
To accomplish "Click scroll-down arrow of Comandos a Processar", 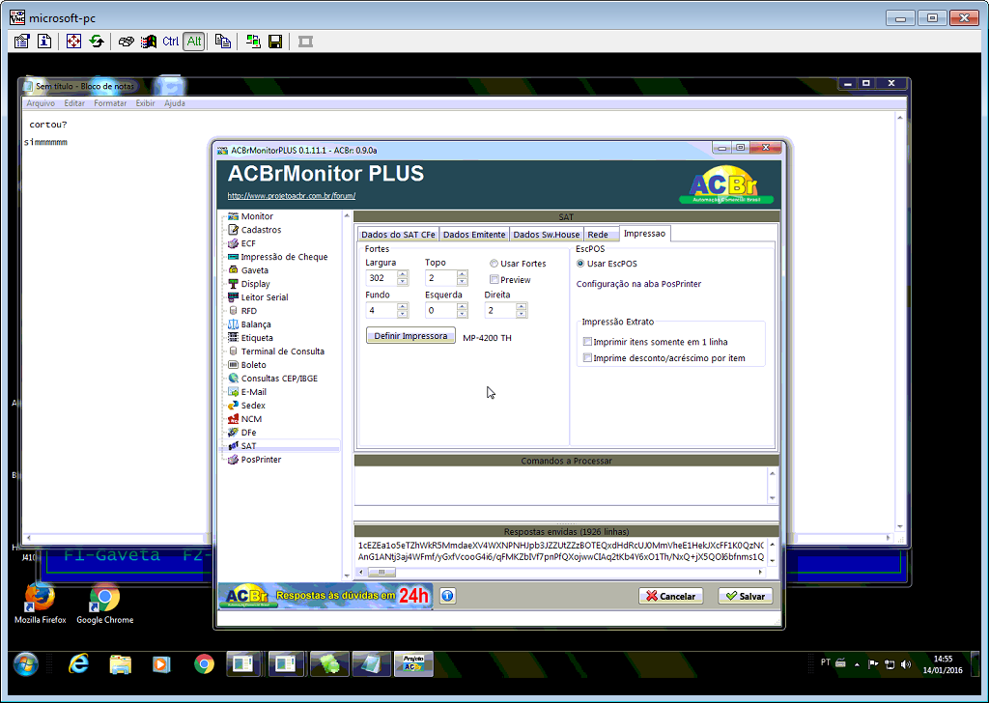I will [772, 498].
